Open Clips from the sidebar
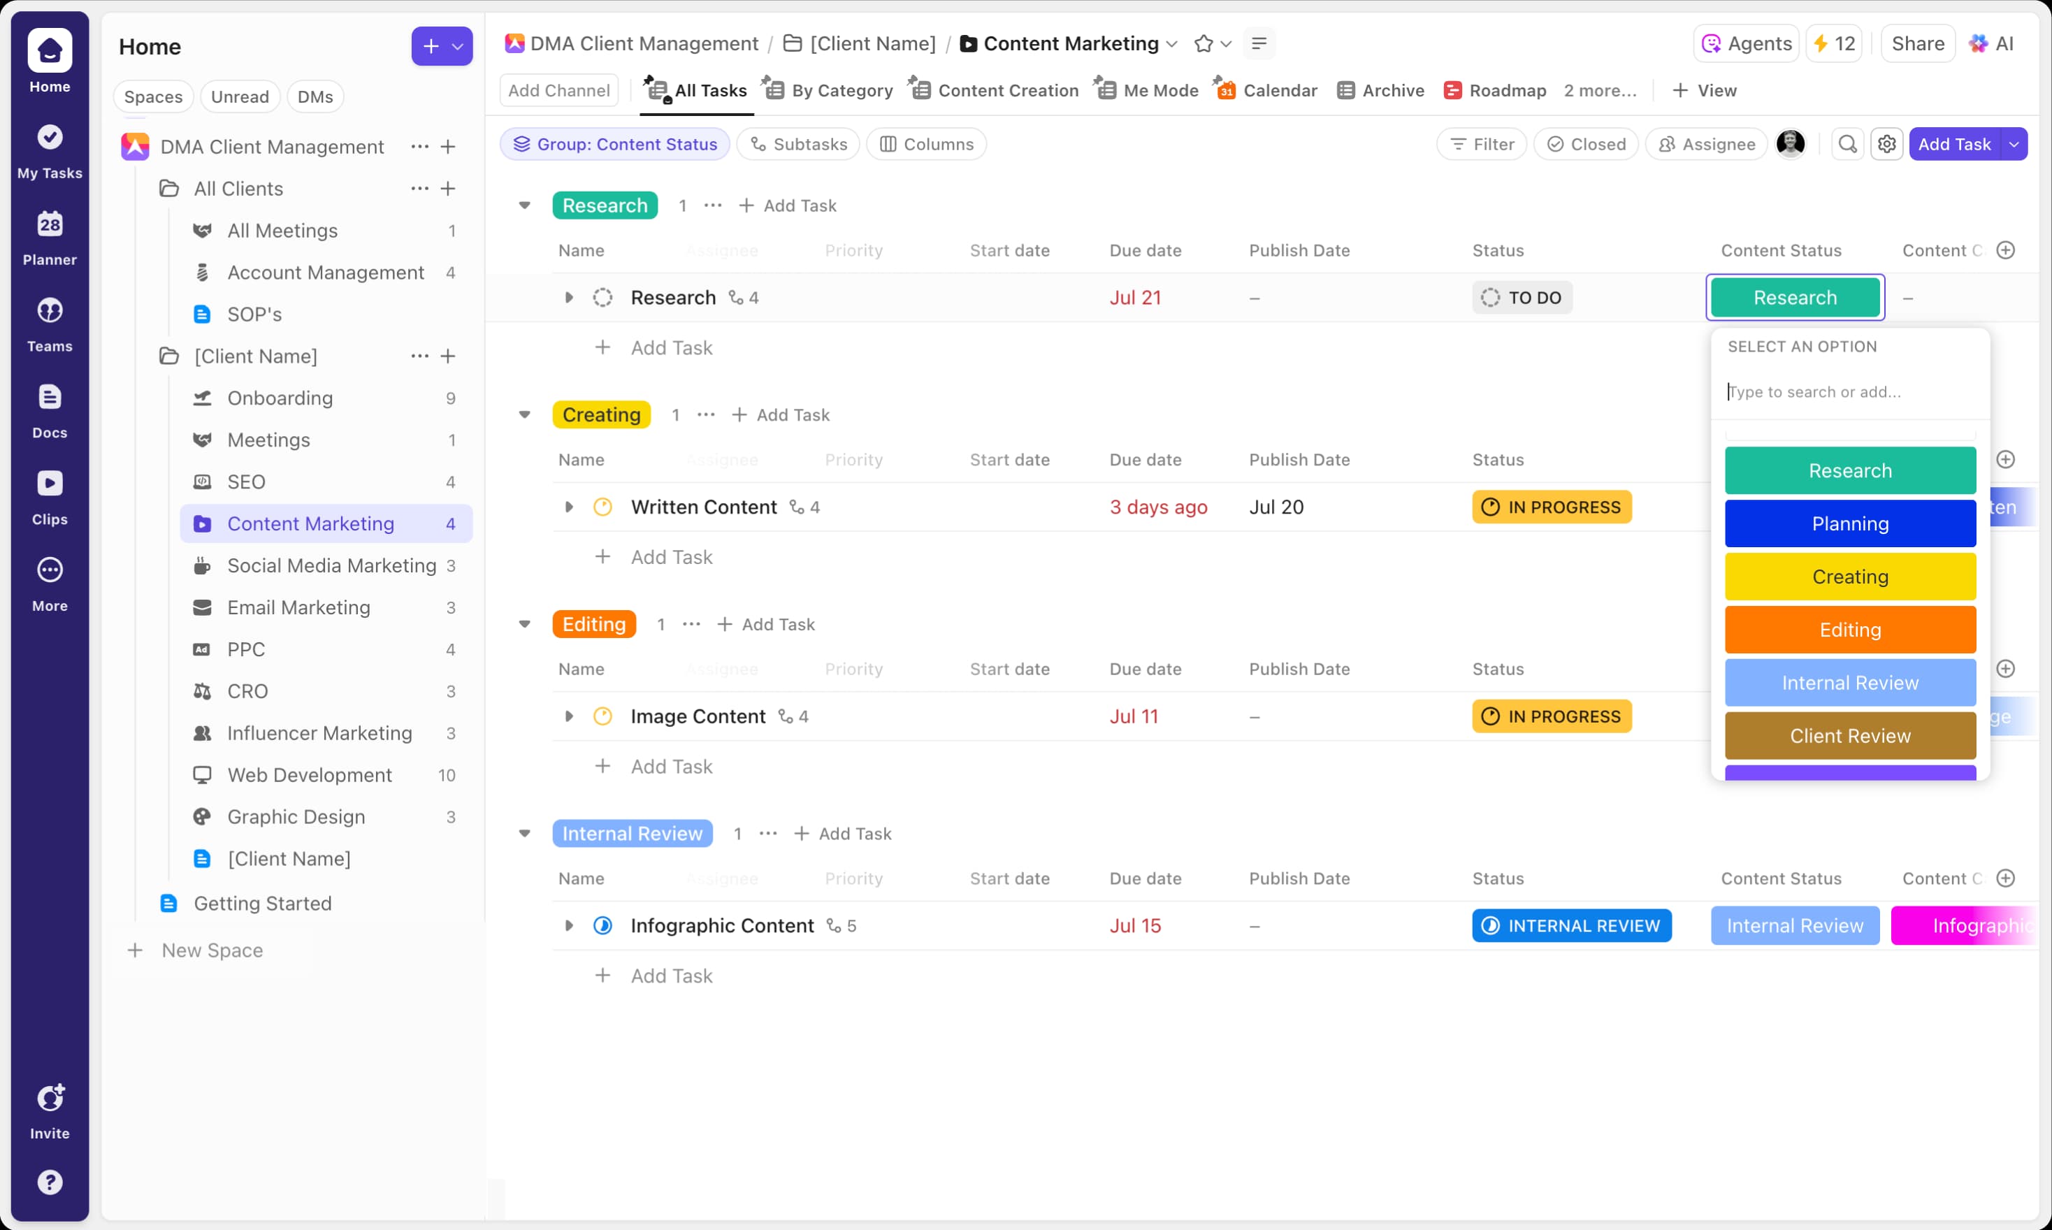 [x=49, y=496]
